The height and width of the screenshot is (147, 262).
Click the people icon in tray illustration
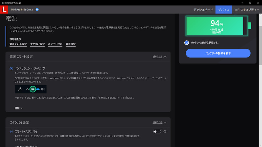[20, 89]
